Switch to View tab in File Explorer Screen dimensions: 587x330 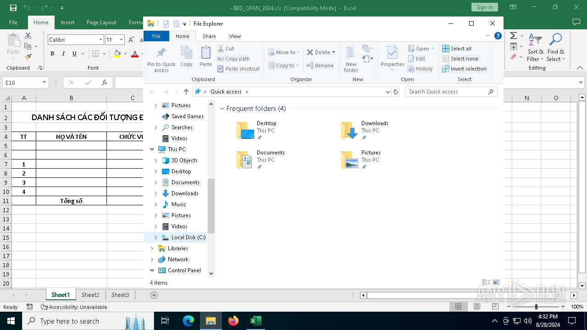pyautogui.click(x=235, y=36)
